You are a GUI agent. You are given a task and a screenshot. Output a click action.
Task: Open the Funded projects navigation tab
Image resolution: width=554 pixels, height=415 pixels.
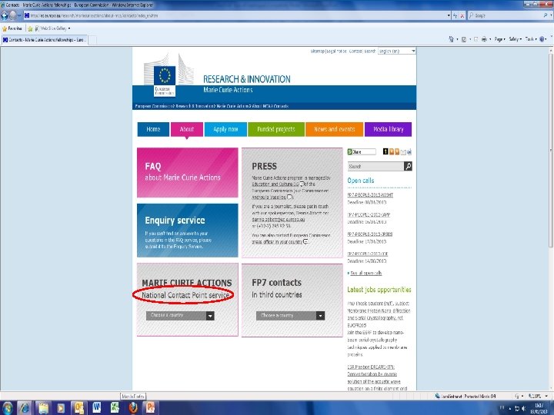click(x=276, y=129)
